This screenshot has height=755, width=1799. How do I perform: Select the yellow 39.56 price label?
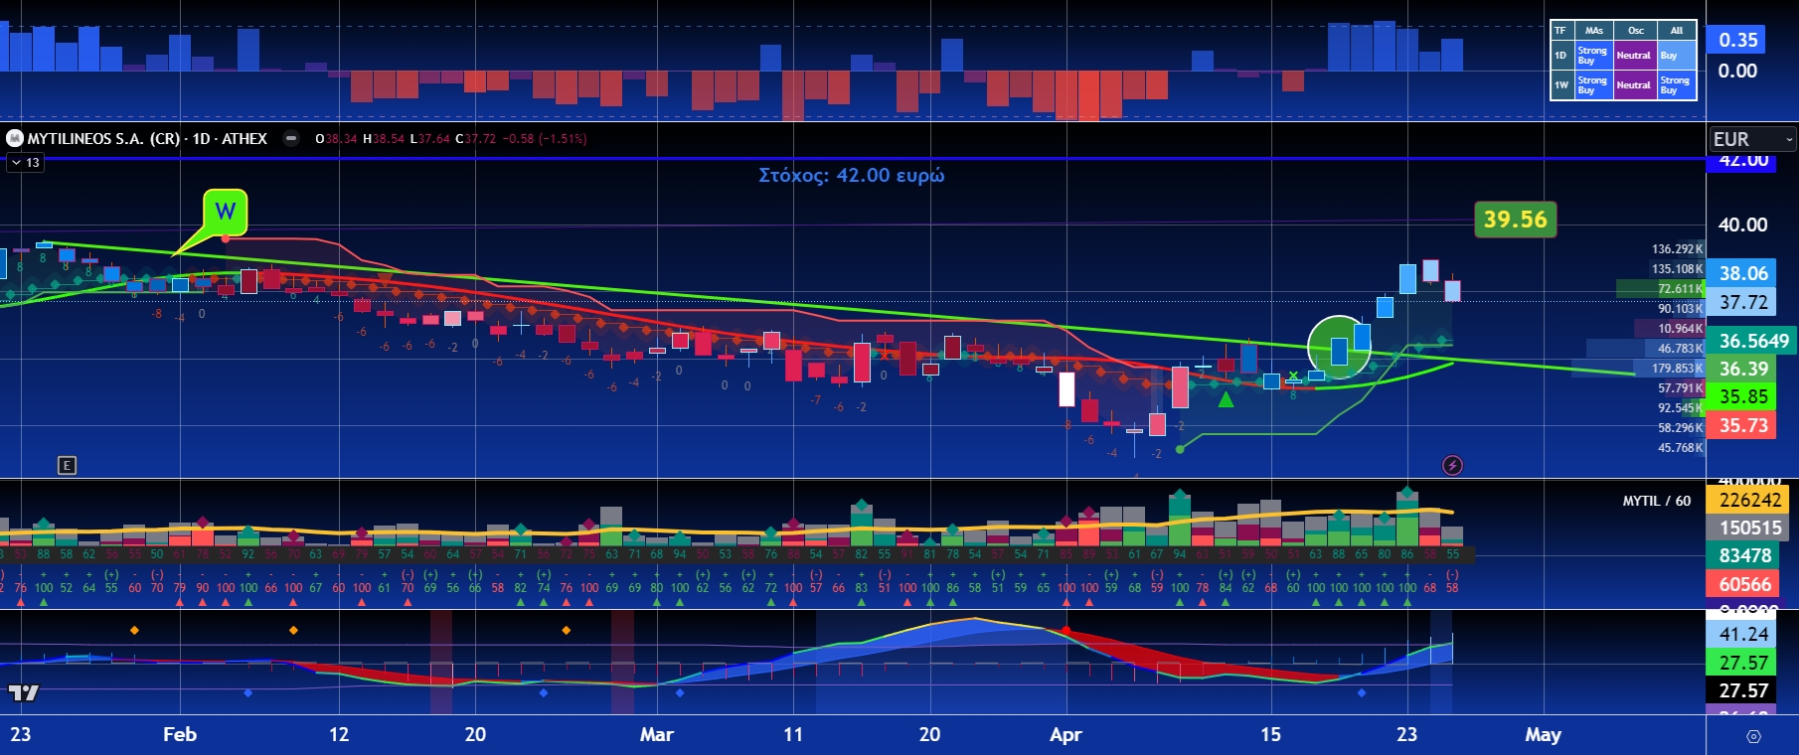1515,219
